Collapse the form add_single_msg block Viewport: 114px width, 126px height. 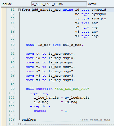(19, 10)
